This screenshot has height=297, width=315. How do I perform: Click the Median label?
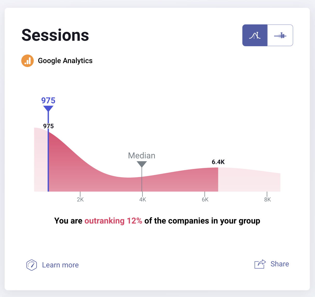click(x=142, y=156)
